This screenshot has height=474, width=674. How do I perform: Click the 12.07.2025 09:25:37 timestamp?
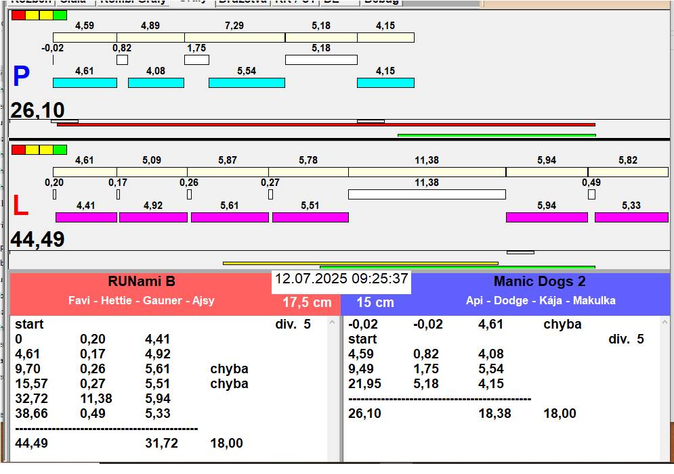(x=341, y=279)
